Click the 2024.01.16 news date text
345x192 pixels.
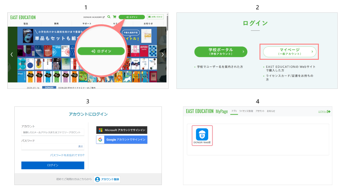pyautogui.click(x=33, y=88)
